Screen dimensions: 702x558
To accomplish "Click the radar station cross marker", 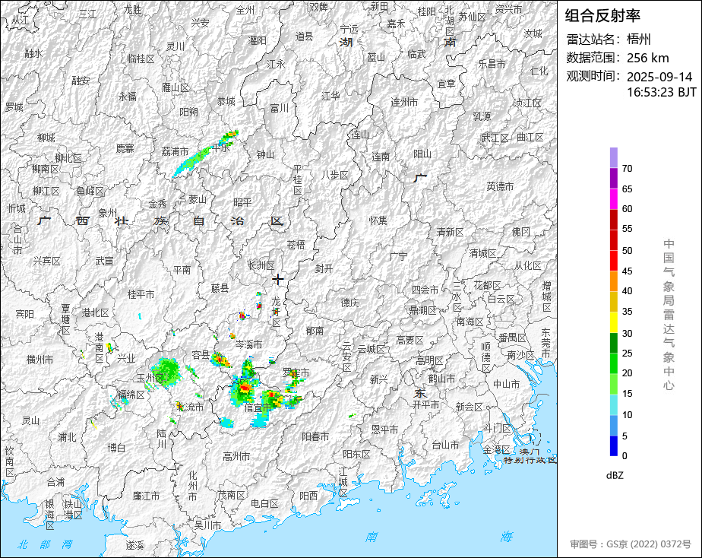I will pos(278,279).
